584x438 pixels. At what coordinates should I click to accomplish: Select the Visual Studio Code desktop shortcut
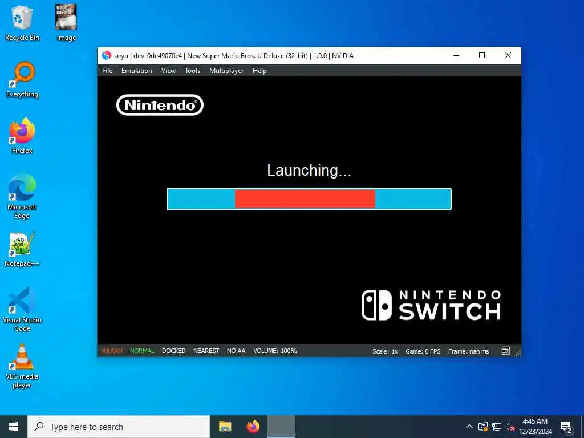22,309
